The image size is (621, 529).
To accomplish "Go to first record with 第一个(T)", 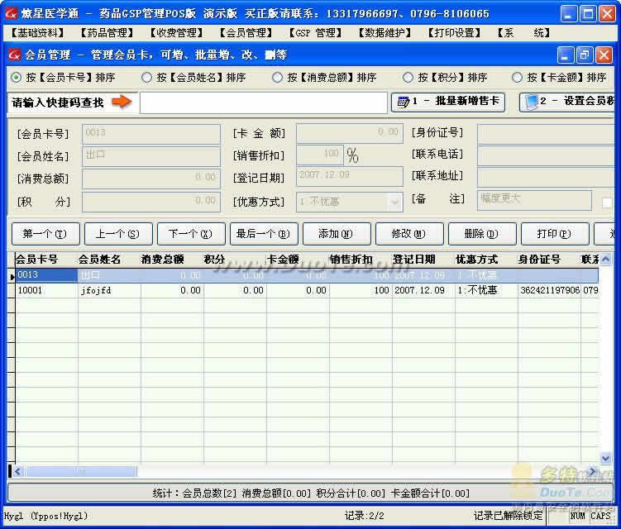I will [x=45, y=234].
